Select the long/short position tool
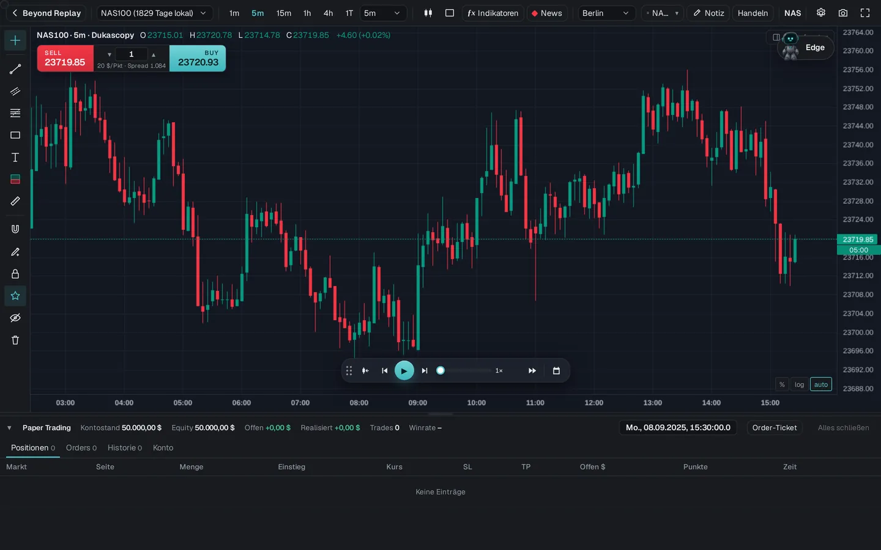Viewport: 881px width, 550px height. coord(15,179)
